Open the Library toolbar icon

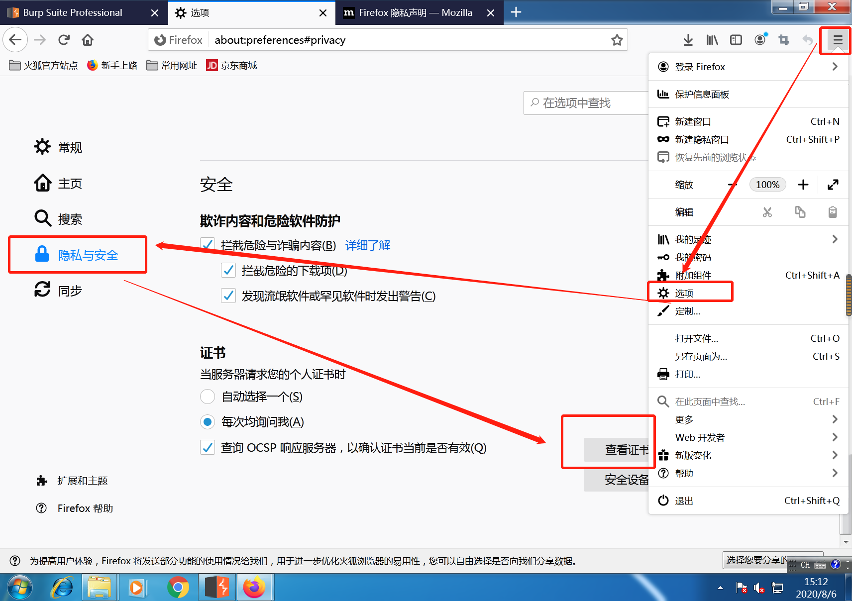tap(712, 40)
